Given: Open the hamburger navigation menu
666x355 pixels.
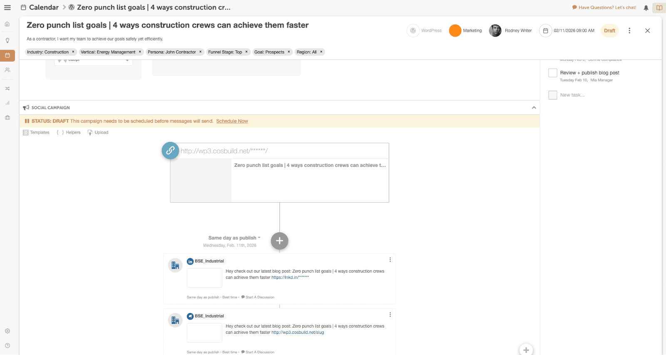Looking at the screenshot, I should tap(7, 7).
